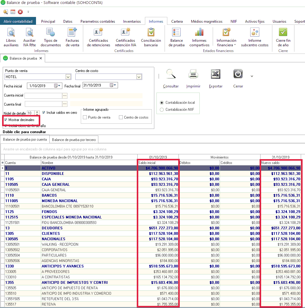
Task: Select Contabilización NIIF radio button
Action: click(162, 110)
